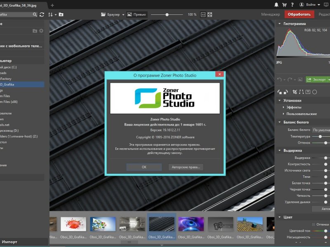Open left panel settings gear
The width and height of the screenshot is (330, 247).
coord(41,30)
